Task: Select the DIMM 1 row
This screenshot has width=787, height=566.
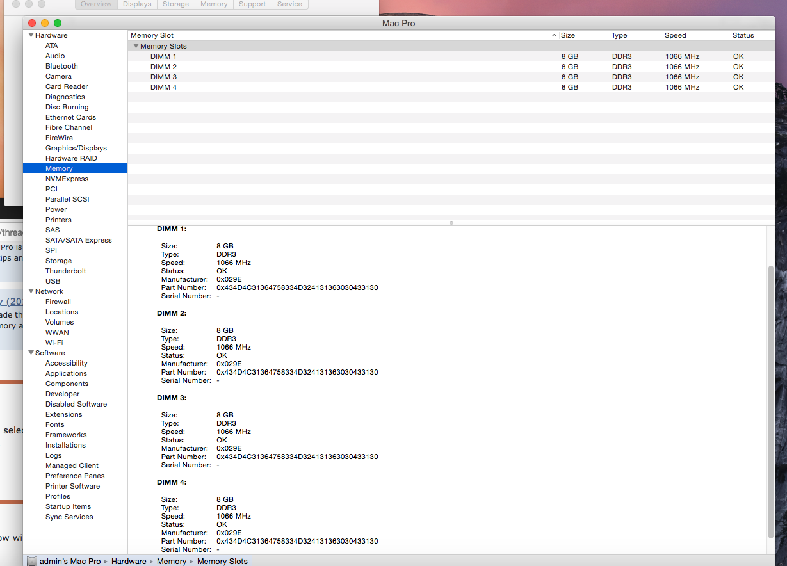Action: pos(451,56)
